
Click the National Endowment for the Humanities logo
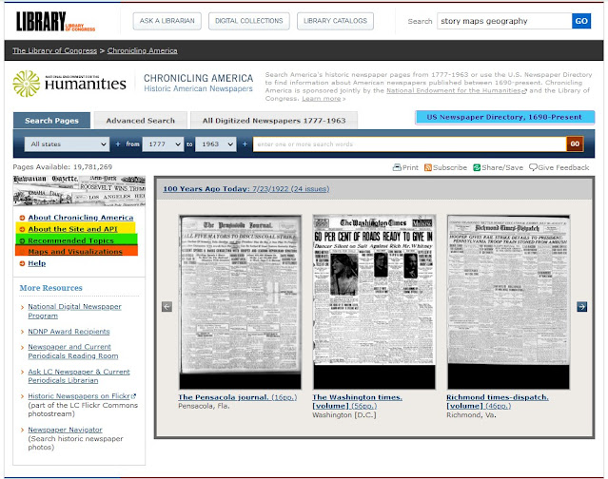[69, 84]
